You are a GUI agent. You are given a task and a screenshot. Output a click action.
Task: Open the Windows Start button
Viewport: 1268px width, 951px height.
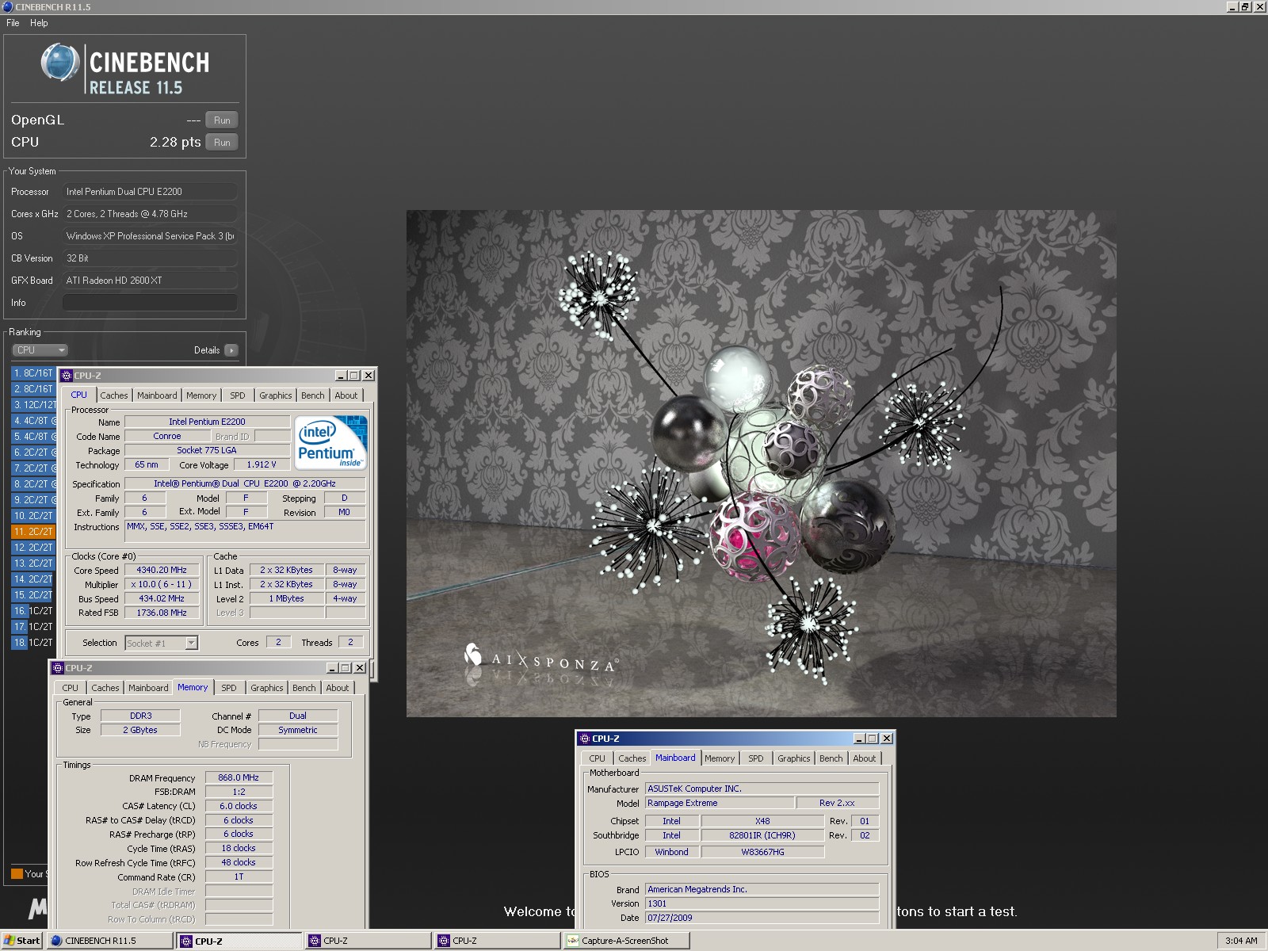(x=22, y=941)
